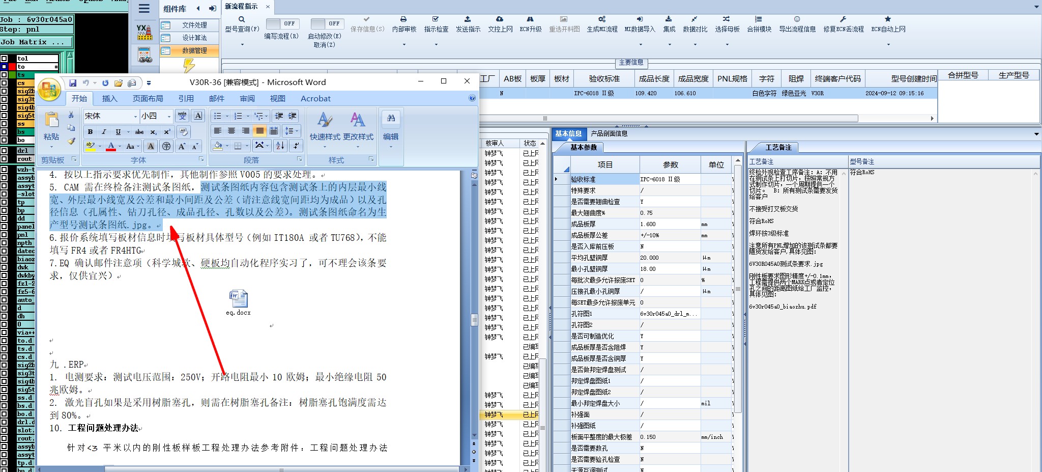Apply strikethrough formatting in Word
This screenshot has height=472, width=1042.
click(x=139, y=132)
